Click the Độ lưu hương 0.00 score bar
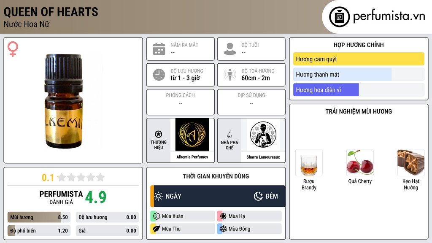This screenshot has height=243, width=432. coord(107,217)
